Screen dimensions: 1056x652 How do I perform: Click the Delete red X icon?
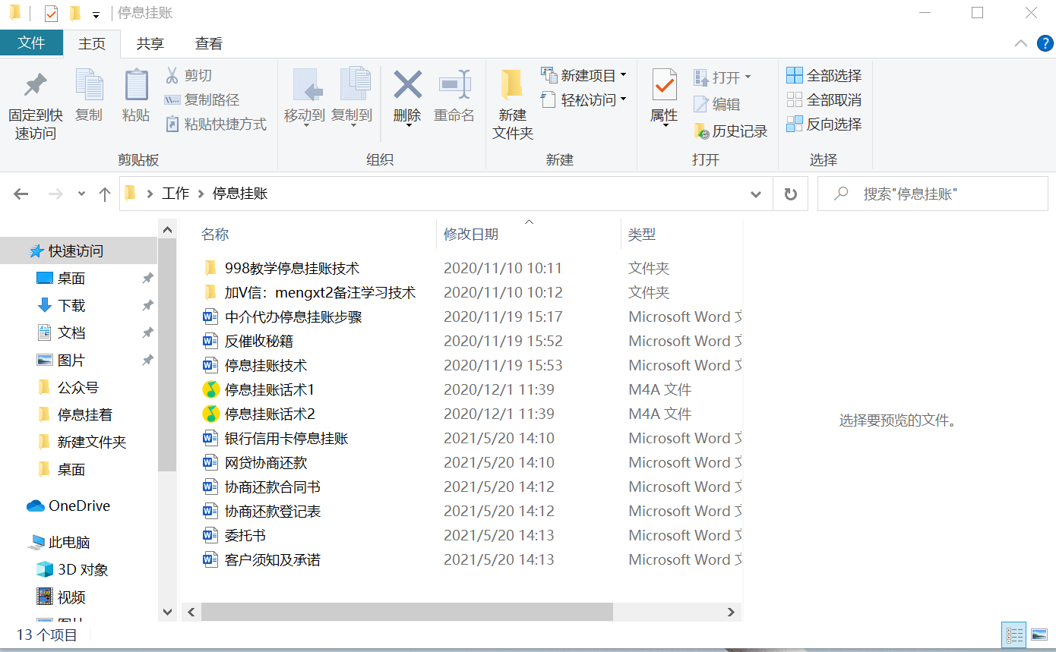(407, 85)
